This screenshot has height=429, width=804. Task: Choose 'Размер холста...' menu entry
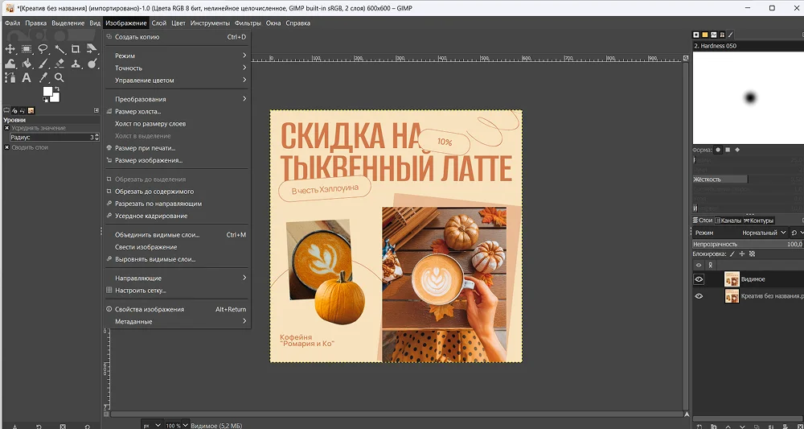click(x=177, y=111)
